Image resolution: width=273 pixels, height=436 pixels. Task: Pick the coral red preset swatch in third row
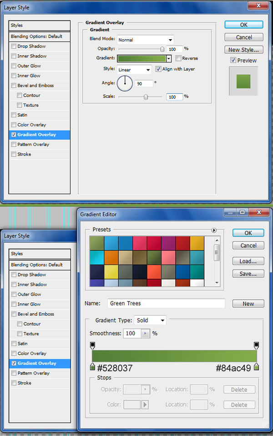(x=154, y=272)
